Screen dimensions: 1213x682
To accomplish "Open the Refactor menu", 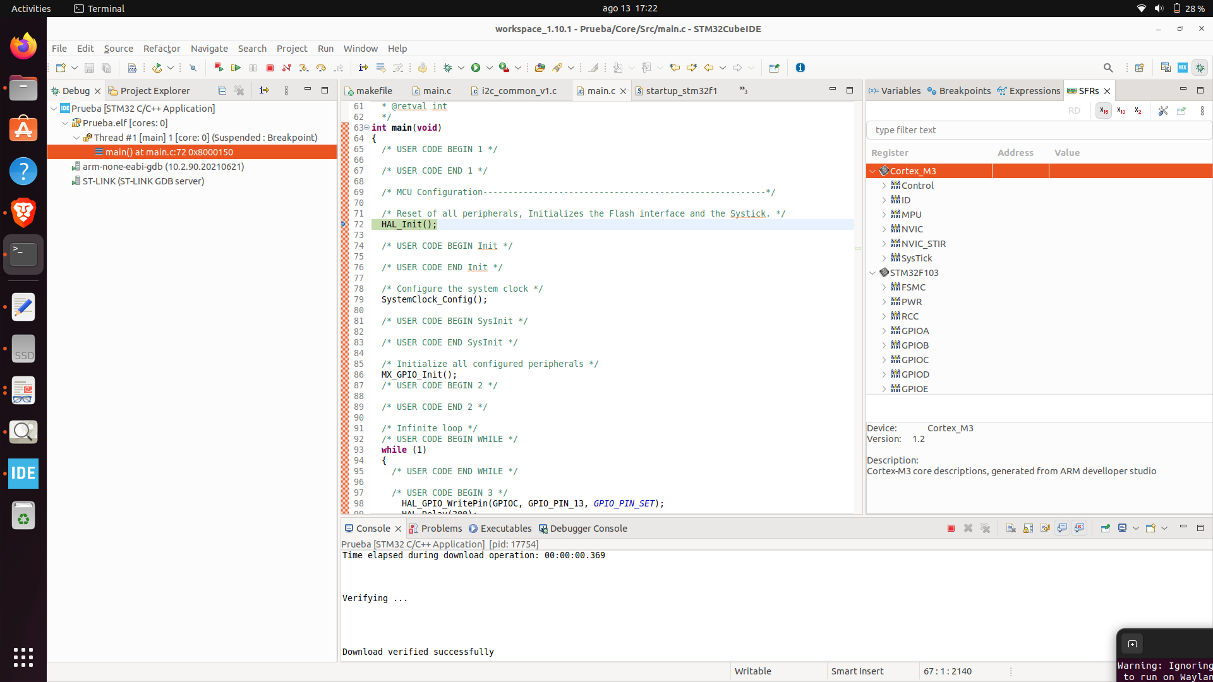I will tap(161, 49).
